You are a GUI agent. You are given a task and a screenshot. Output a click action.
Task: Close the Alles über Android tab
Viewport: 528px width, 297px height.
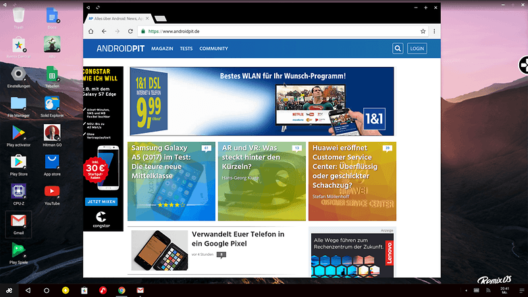[147, 18]
